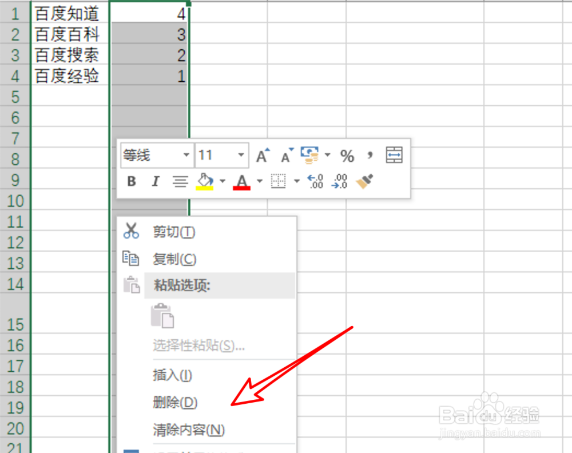Decrease decimal places icon
Screen dimensions: 572x453
[340, 181]
